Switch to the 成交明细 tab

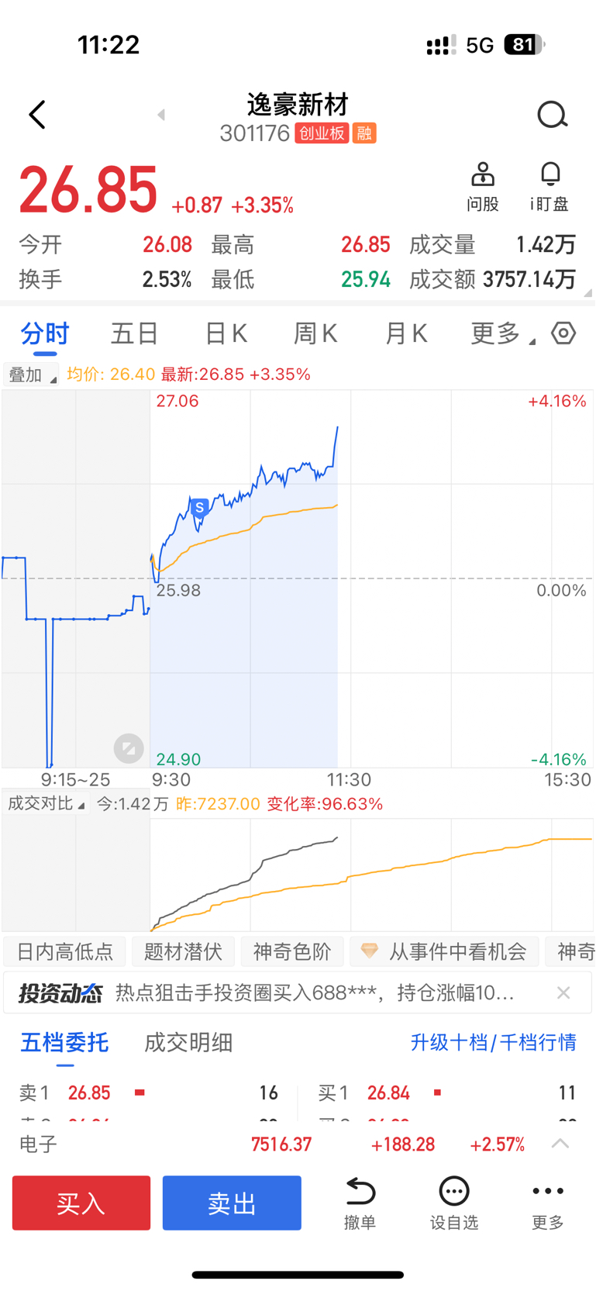coord(188,1043)
